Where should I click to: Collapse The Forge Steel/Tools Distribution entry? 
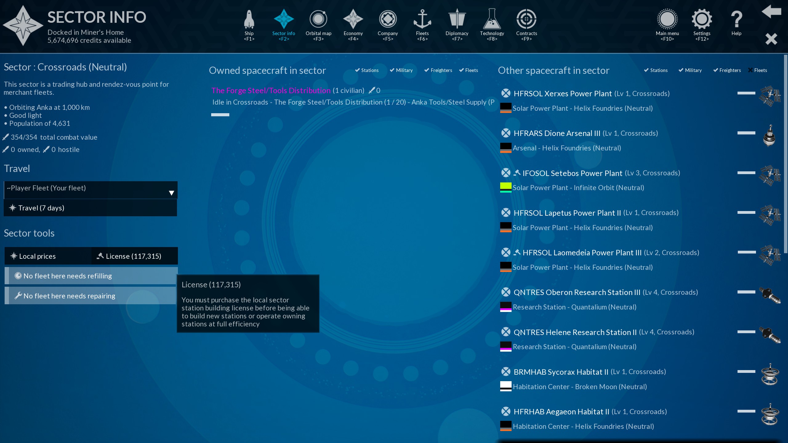(220, 115)
